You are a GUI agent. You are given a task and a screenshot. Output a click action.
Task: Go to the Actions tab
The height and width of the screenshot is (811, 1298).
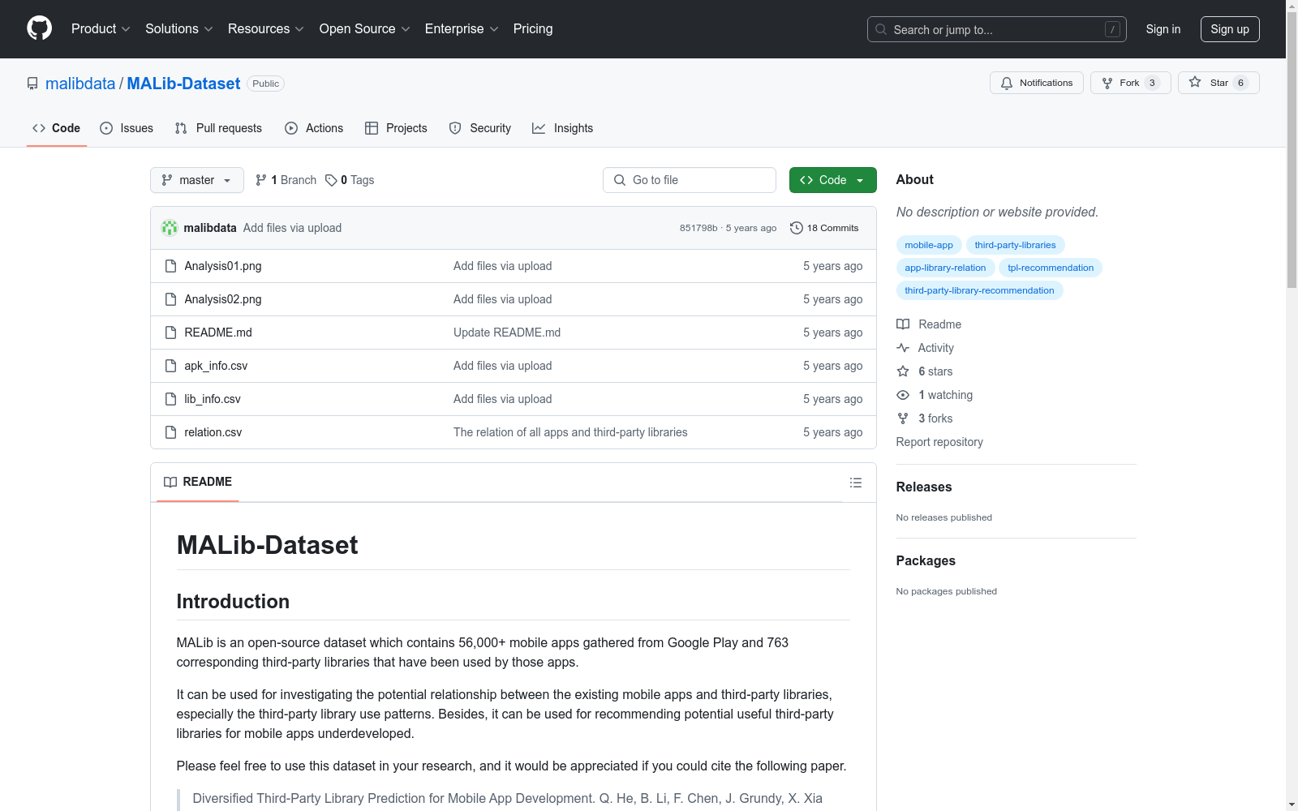tap(314, 128)
